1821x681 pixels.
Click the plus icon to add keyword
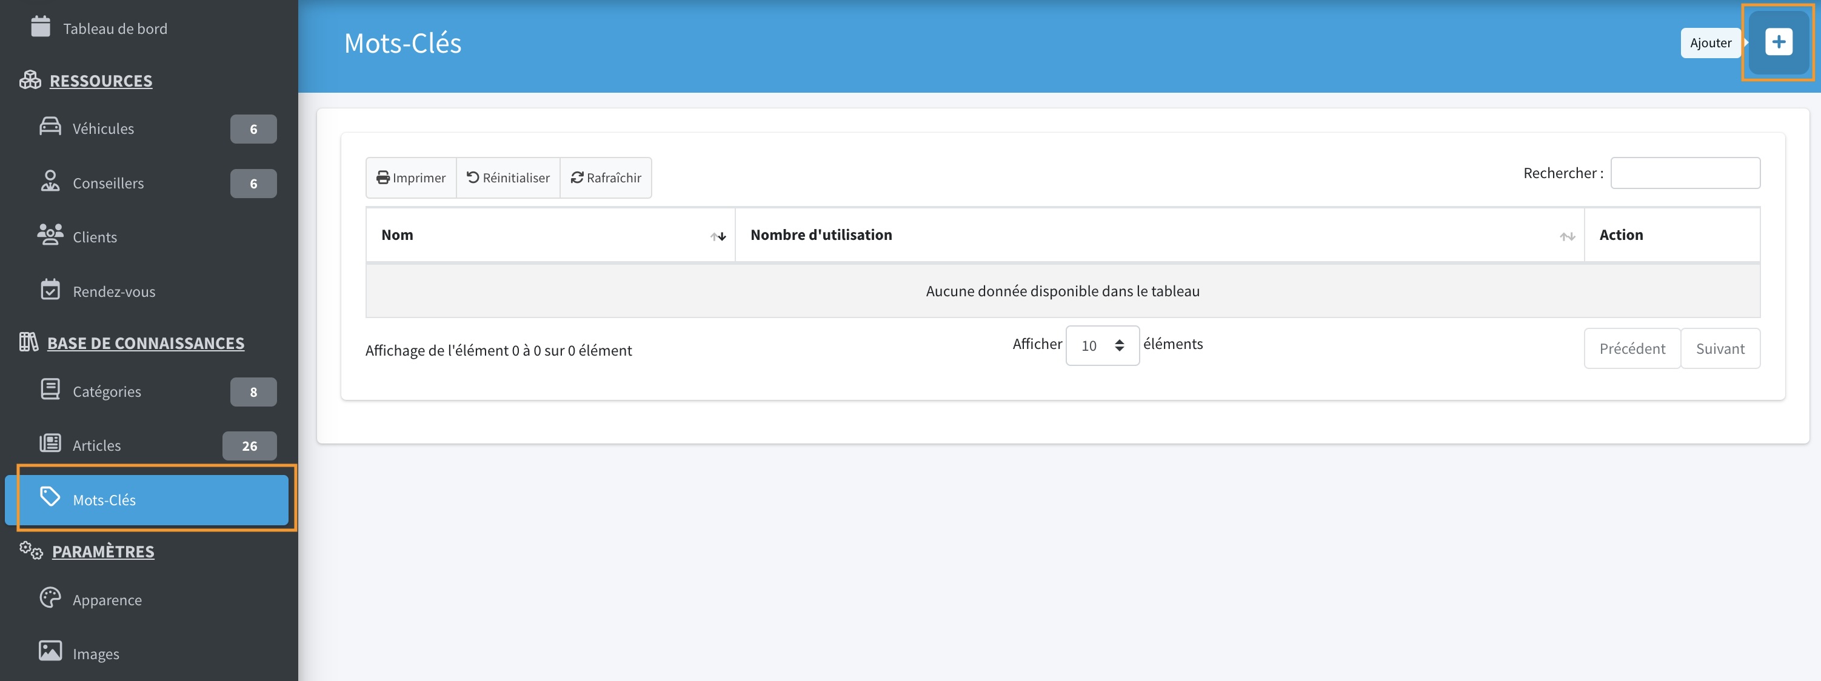pyautogui.click(x=1778, y=42)
